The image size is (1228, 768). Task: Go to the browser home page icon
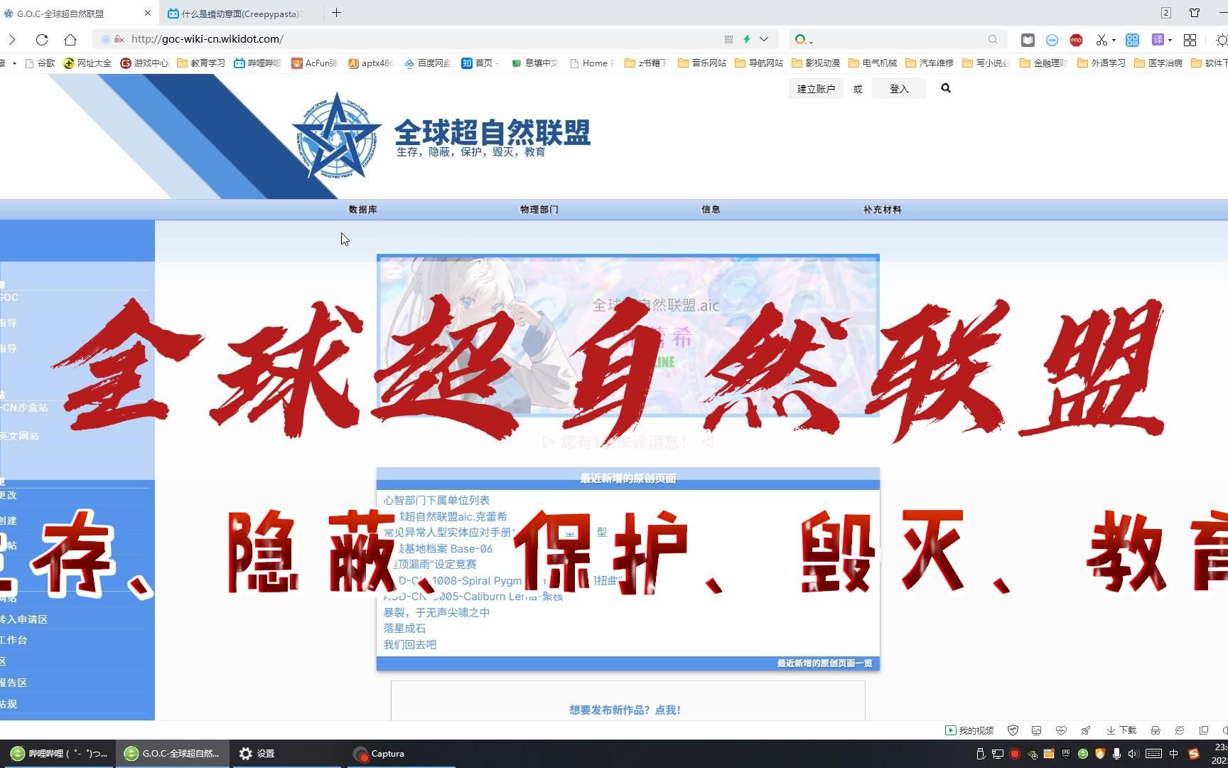70,40
